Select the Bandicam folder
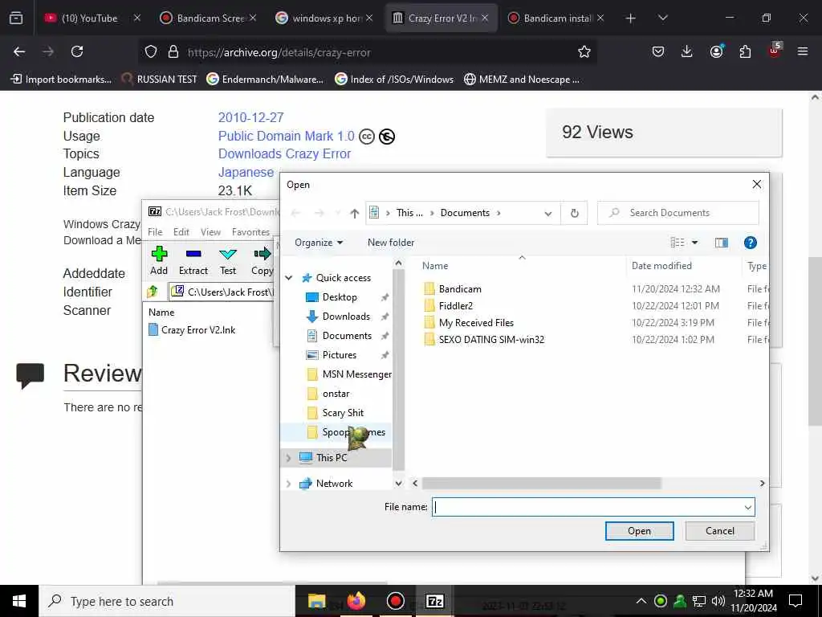Screen dimensions: 822x617 [x=460, y=288]
